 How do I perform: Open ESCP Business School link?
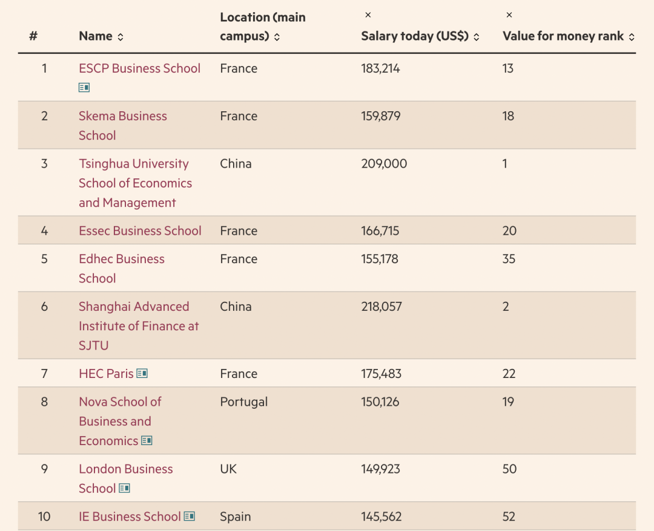click(140, 68)
